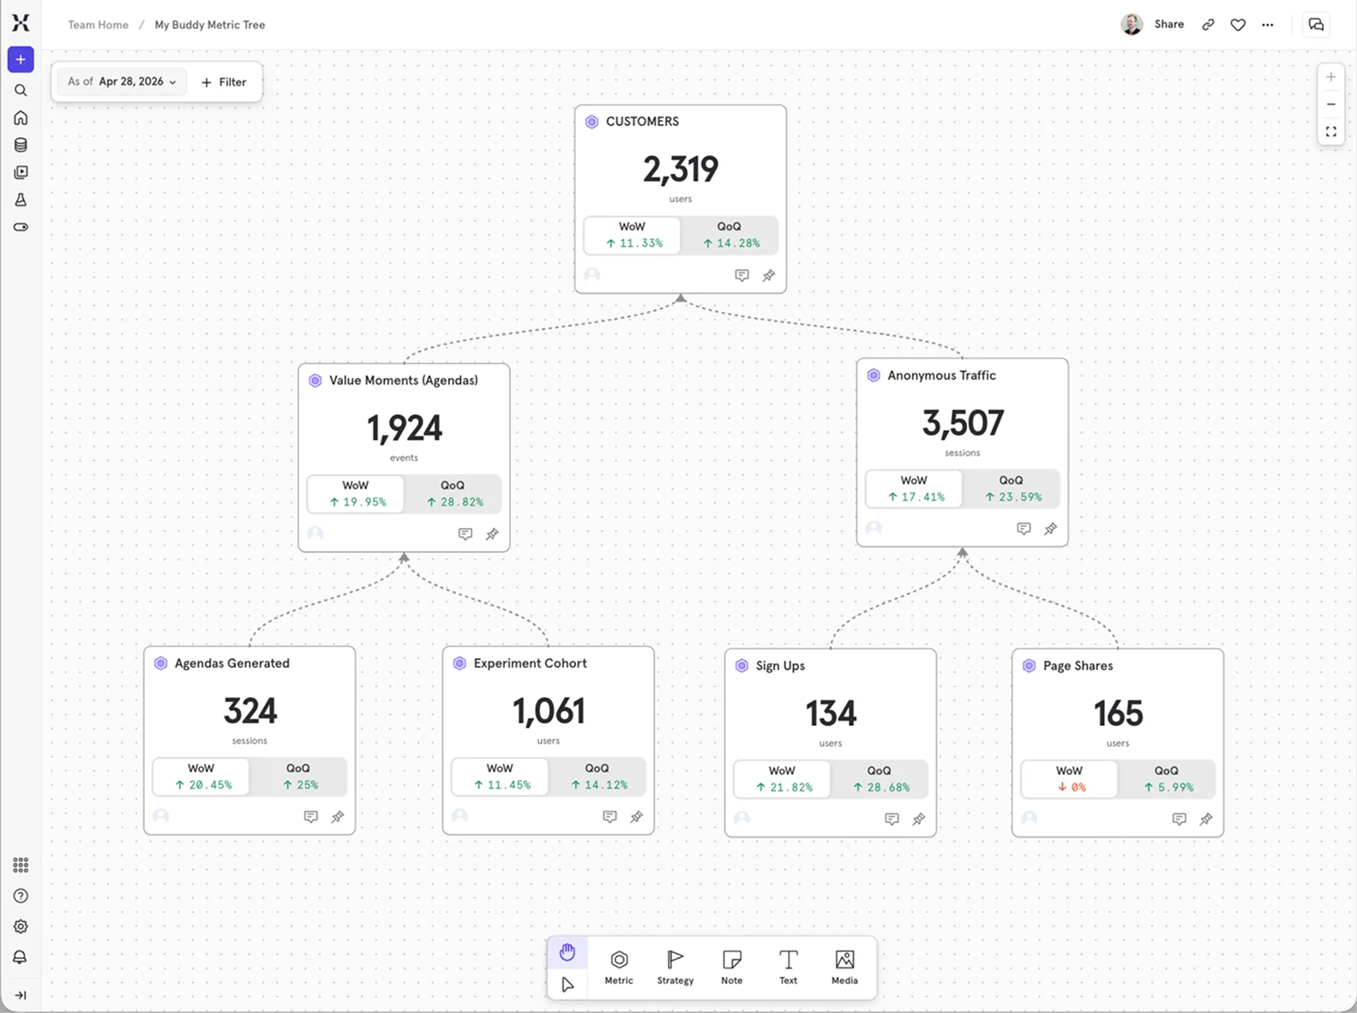Add a Strategy flag from toolbar
1357x1013 pixels.
coord(675,968)
